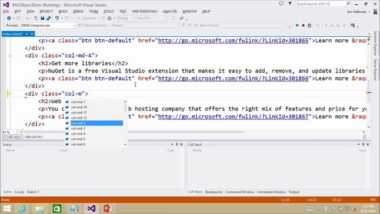The height and width of the screenshot is (214, 380).
Task: Switch to the Locals tab
Action: [x=20, y=192]
